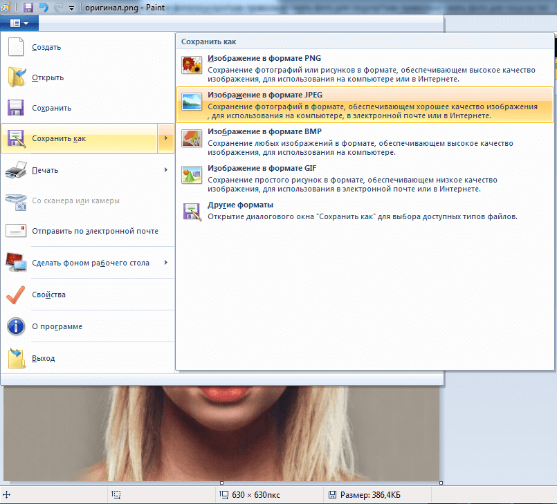Click the canvas corner resize handle
Viewport: 557px width, 504px height.
(441, 483)
